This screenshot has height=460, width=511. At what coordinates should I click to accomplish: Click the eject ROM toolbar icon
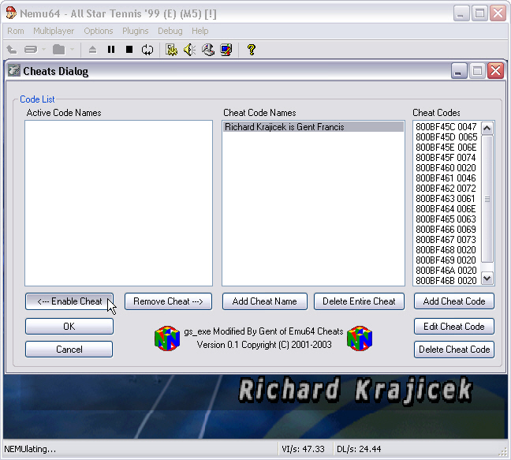click(x=93, y=50)
